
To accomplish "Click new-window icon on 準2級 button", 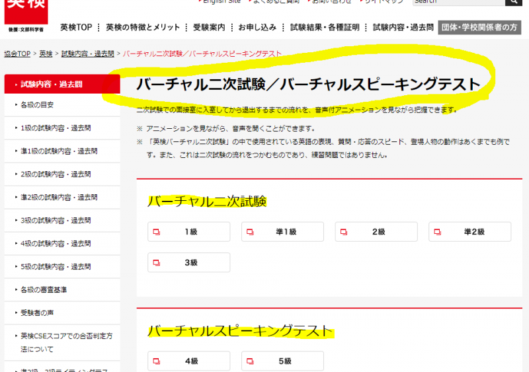I will pyautogui.click(x=438, y=232).
